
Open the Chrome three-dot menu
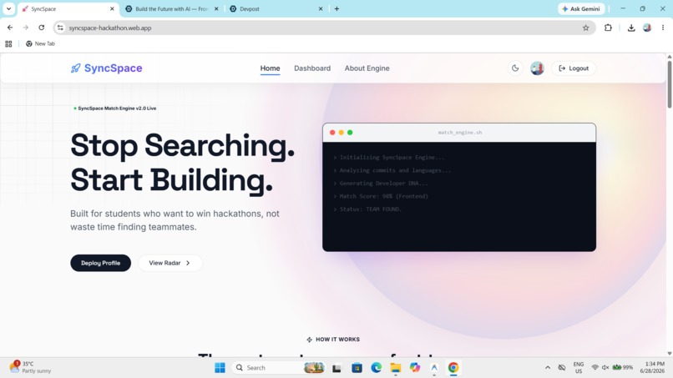click(663, 28)
